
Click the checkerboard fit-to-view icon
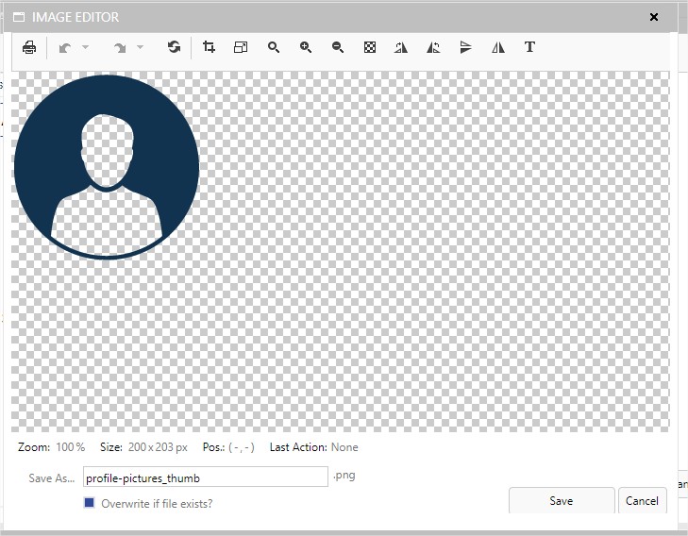click(x=370, y=47)
